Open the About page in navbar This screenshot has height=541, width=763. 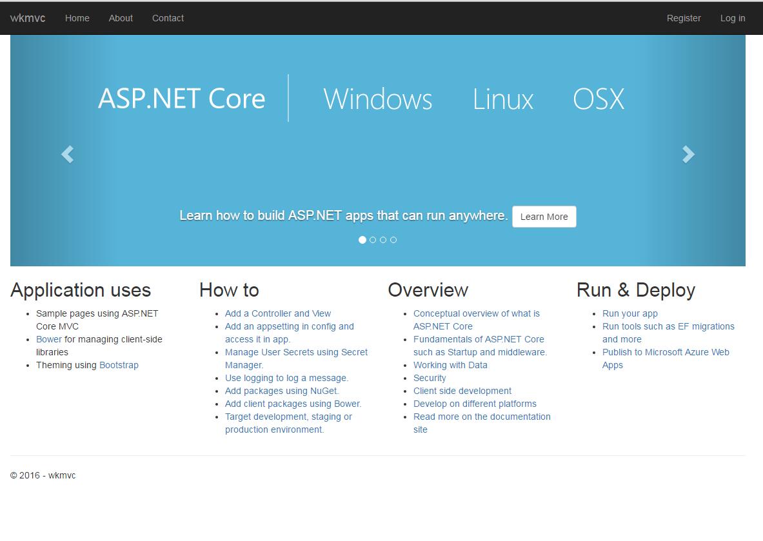121,18
